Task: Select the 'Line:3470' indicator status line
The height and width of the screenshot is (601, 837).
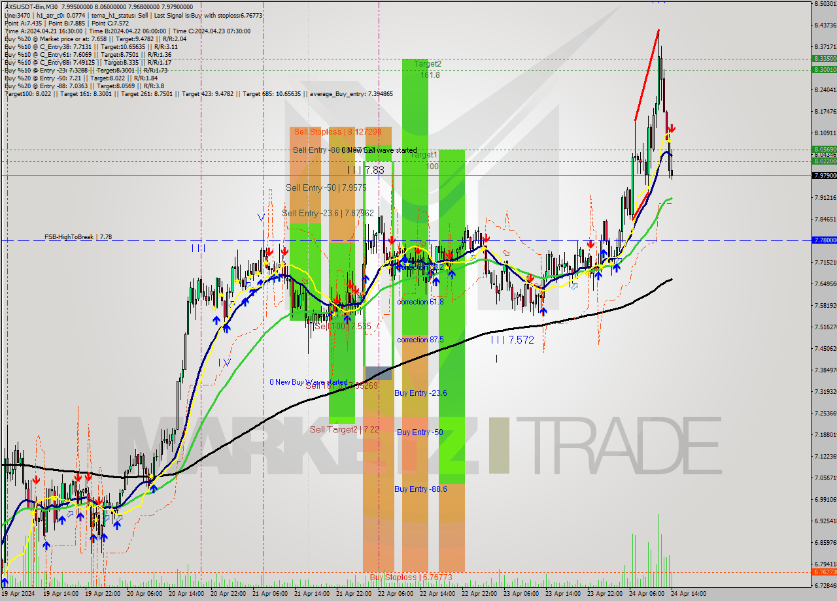Action: pos(133,15)
